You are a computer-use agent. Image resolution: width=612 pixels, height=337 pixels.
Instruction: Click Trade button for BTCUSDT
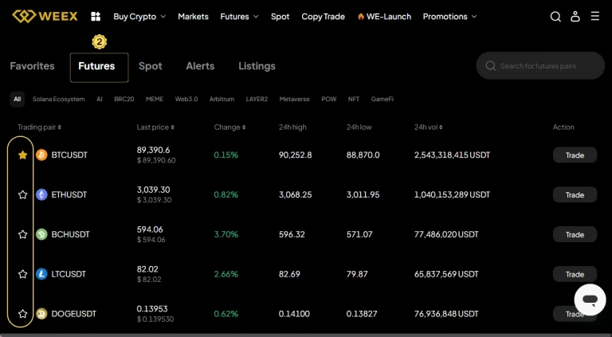[x=575, y=155]
